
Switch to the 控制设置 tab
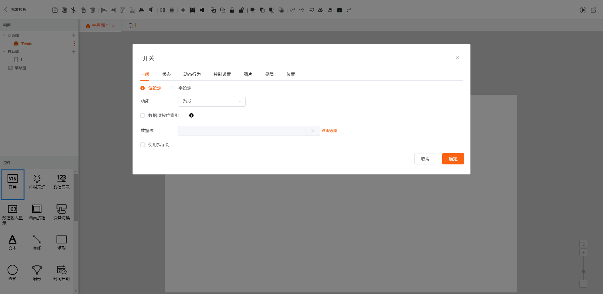(222, 74)
